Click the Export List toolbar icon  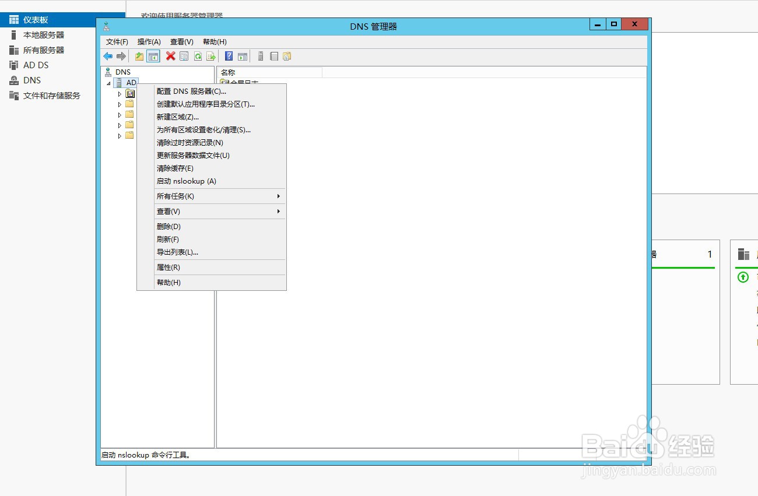coord(211,57)
